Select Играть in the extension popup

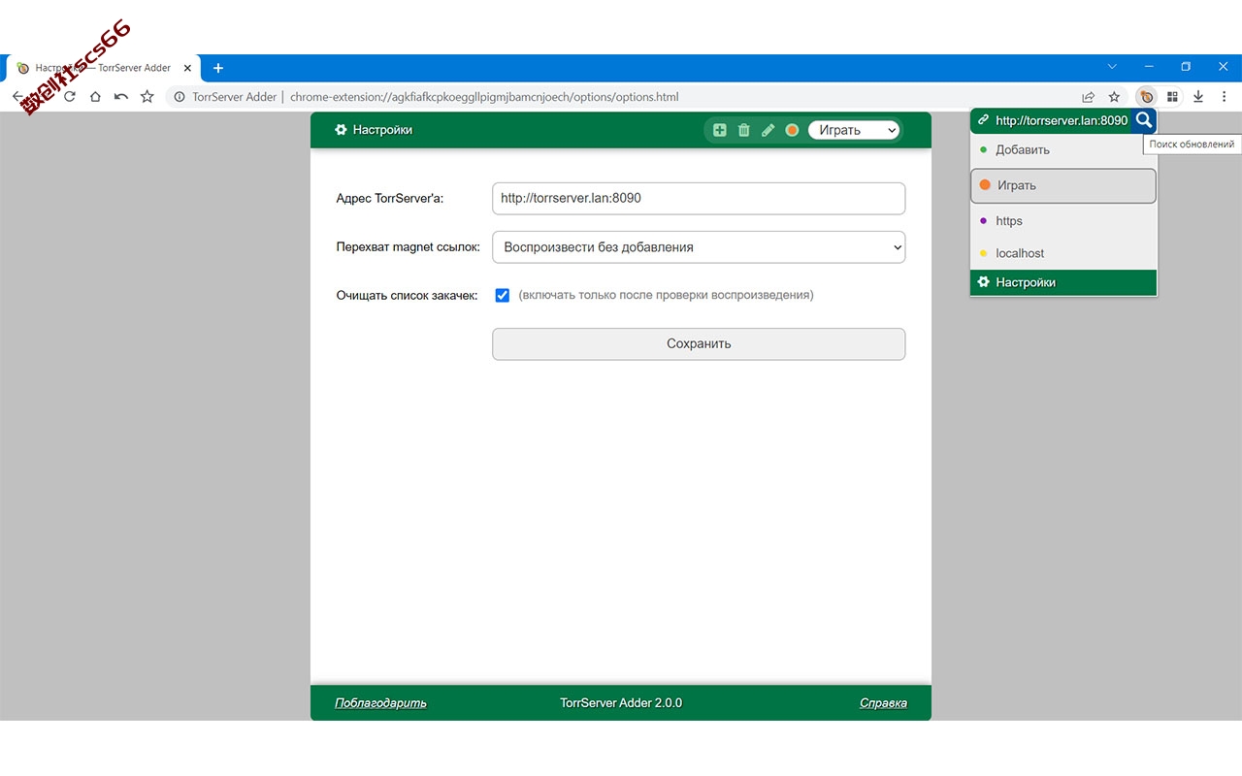(x=1063, y=185)
